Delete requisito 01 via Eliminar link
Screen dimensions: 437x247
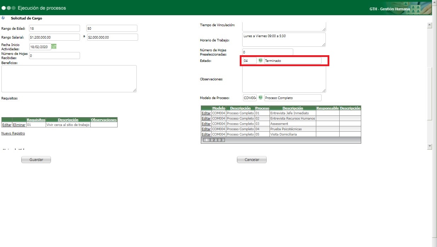tap(19, 125)
